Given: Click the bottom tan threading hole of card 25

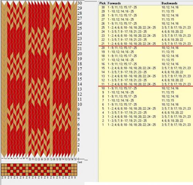Looking at the screenshot, I should 75,174.
